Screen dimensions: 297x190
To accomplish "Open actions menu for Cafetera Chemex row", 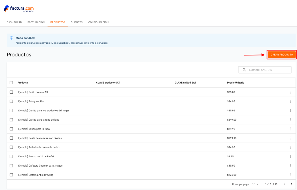I will click(291, 166).
